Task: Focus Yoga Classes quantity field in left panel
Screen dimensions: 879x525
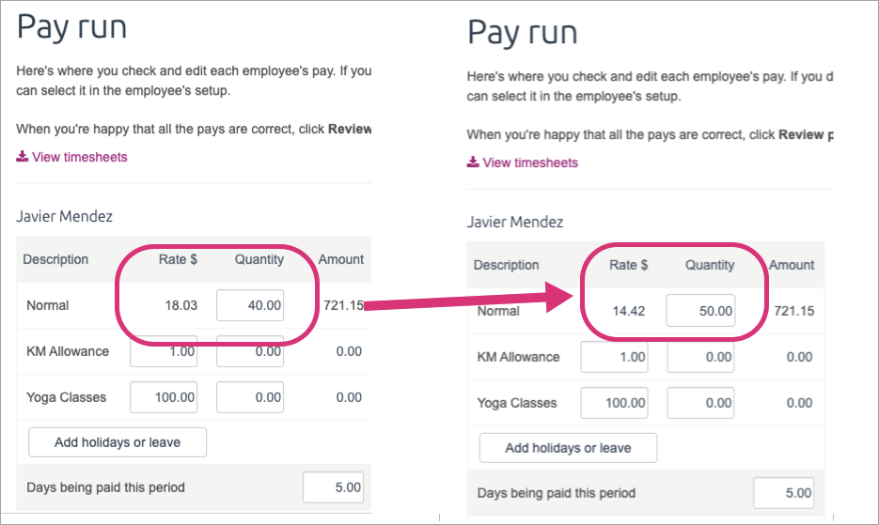Action: [x=250, y=397]
